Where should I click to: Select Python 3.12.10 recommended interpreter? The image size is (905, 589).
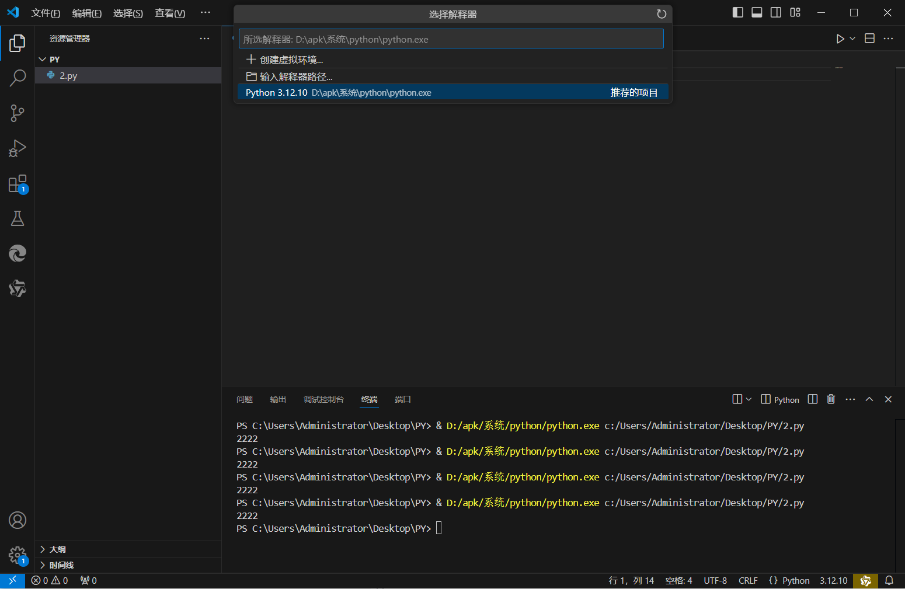(451, 92)
